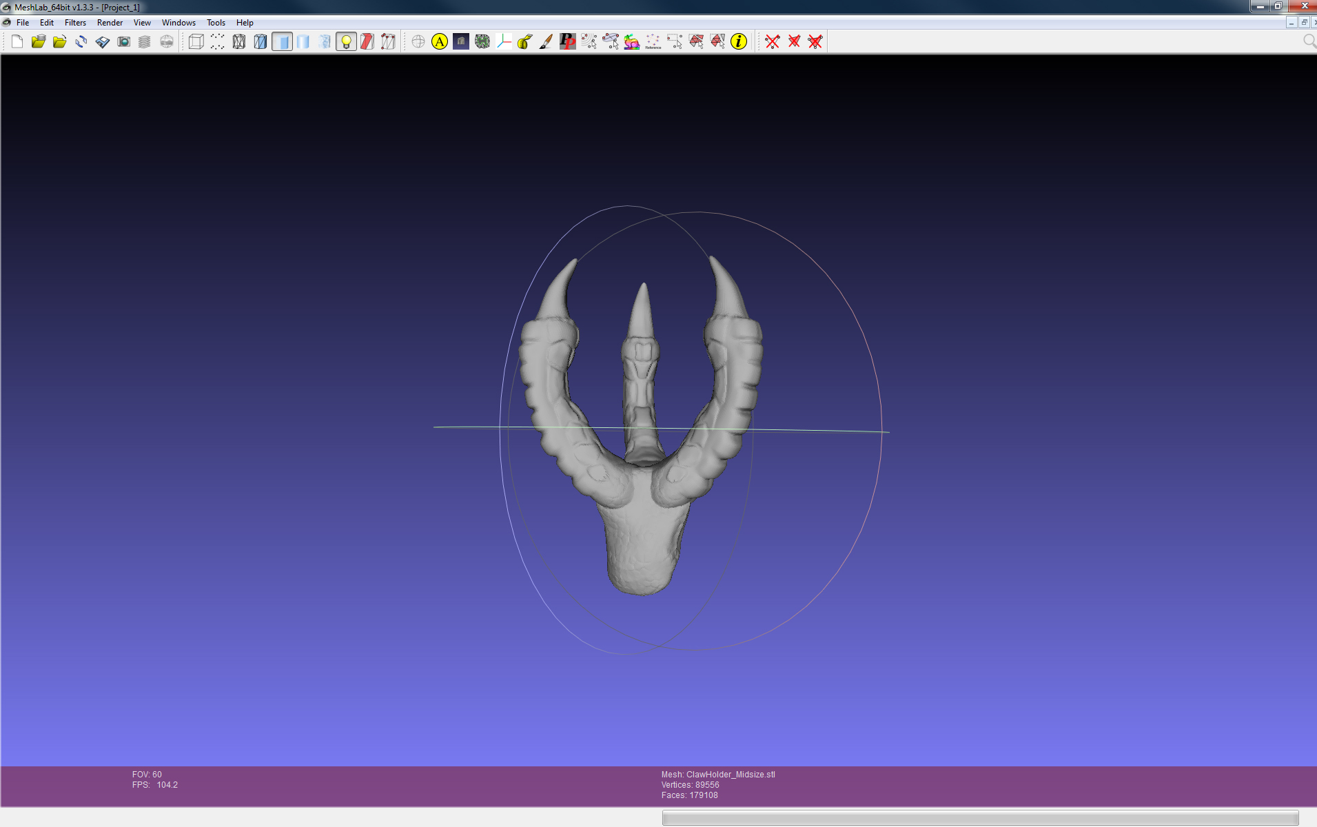Click the 'Faces: 179108' text
Image resolution: width=1317 pixels, height=827 pixels.
689,795
